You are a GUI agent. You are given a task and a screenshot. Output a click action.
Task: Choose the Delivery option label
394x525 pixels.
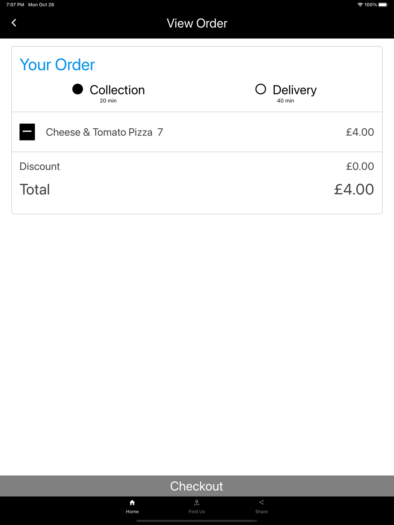tap(295, 90)
